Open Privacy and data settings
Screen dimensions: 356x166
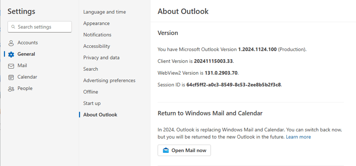pos(101,58)
